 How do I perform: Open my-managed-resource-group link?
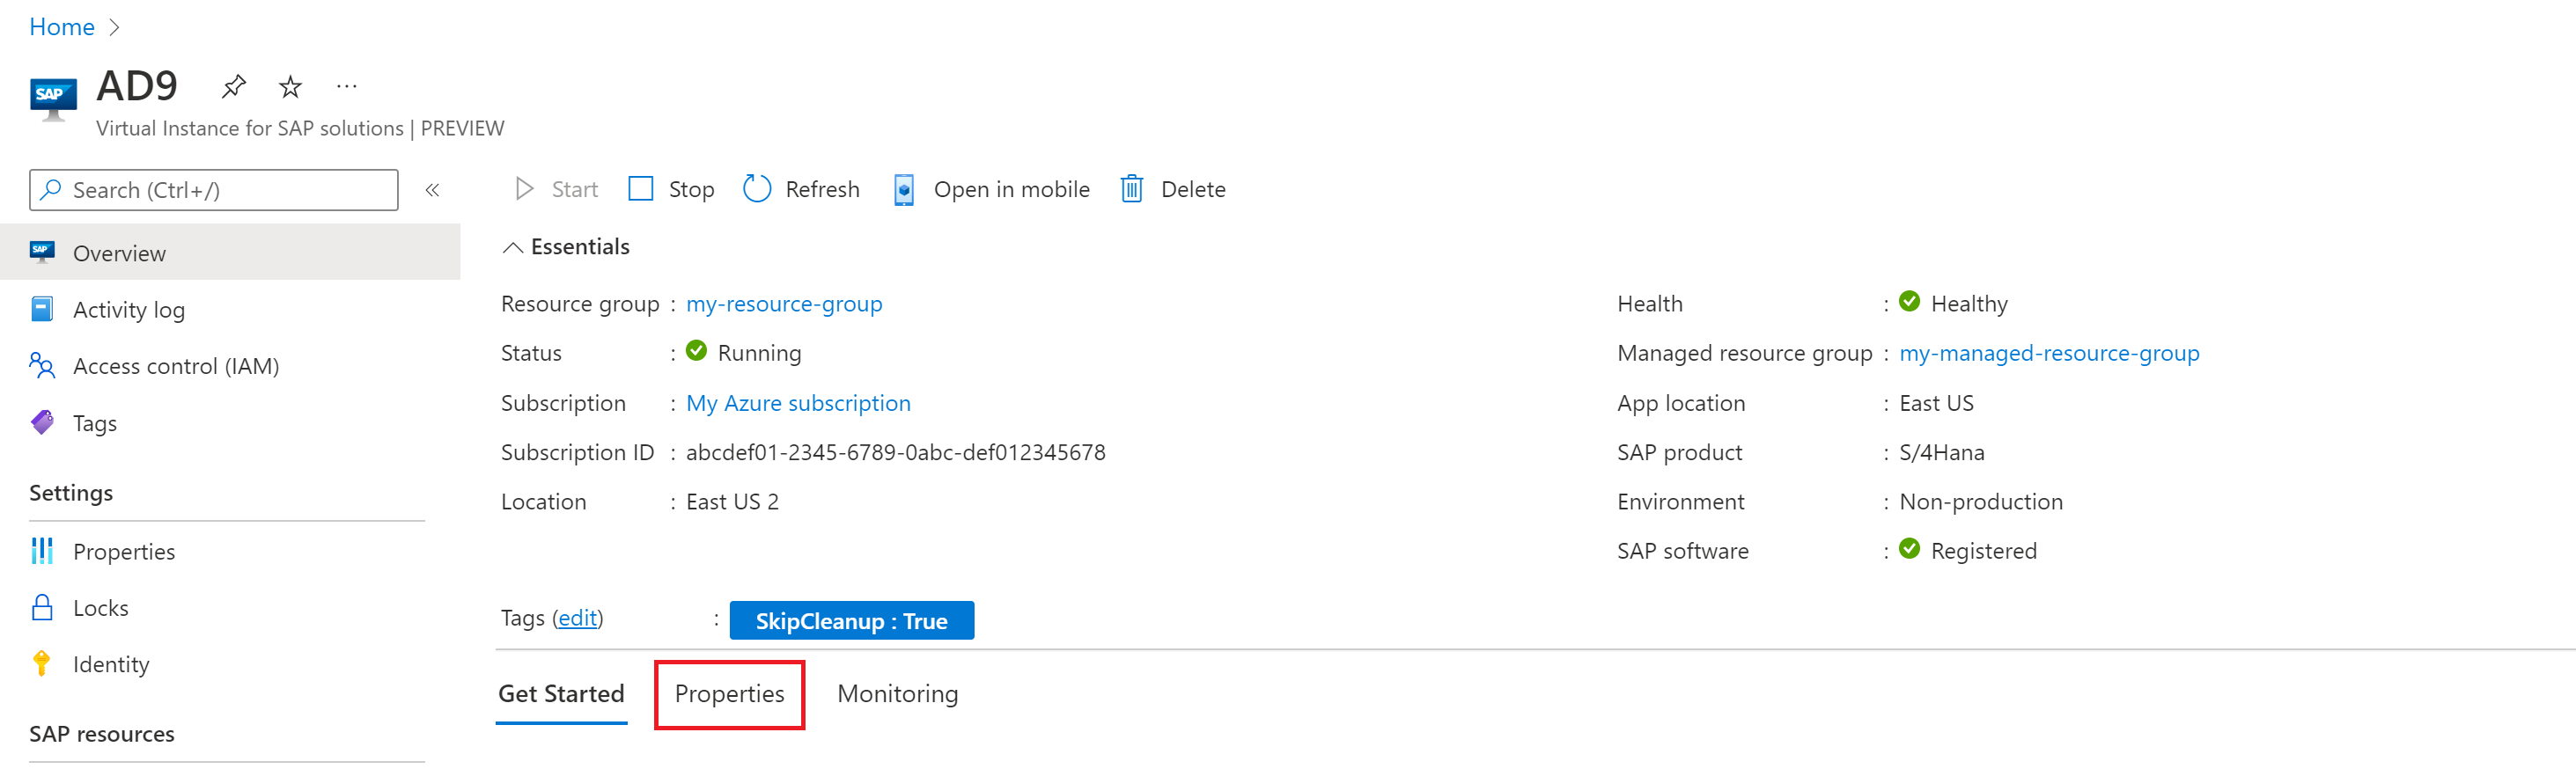tap(2048, 353)
